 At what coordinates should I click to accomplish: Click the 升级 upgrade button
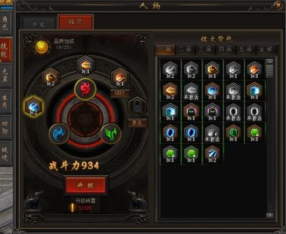[x=85, y=185]
